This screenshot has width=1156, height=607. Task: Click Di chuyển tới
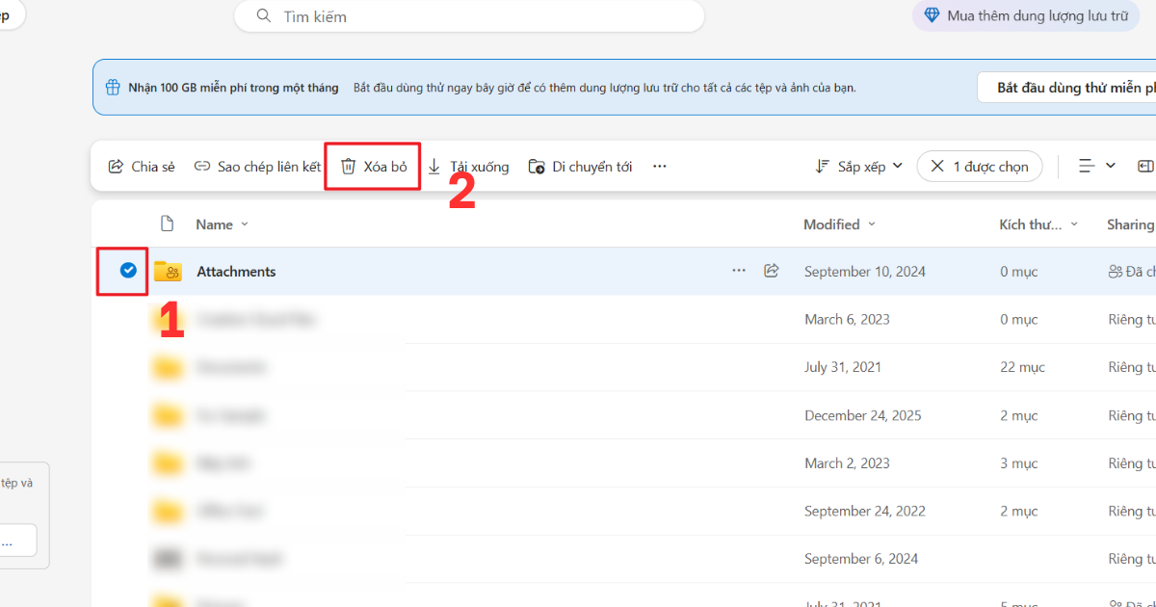(x=580, y=167)
